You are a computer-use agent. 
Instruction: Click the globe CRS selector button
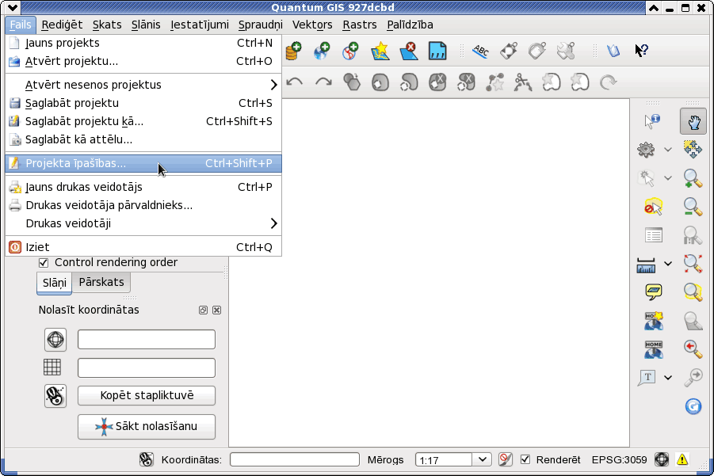coord(55,340)
